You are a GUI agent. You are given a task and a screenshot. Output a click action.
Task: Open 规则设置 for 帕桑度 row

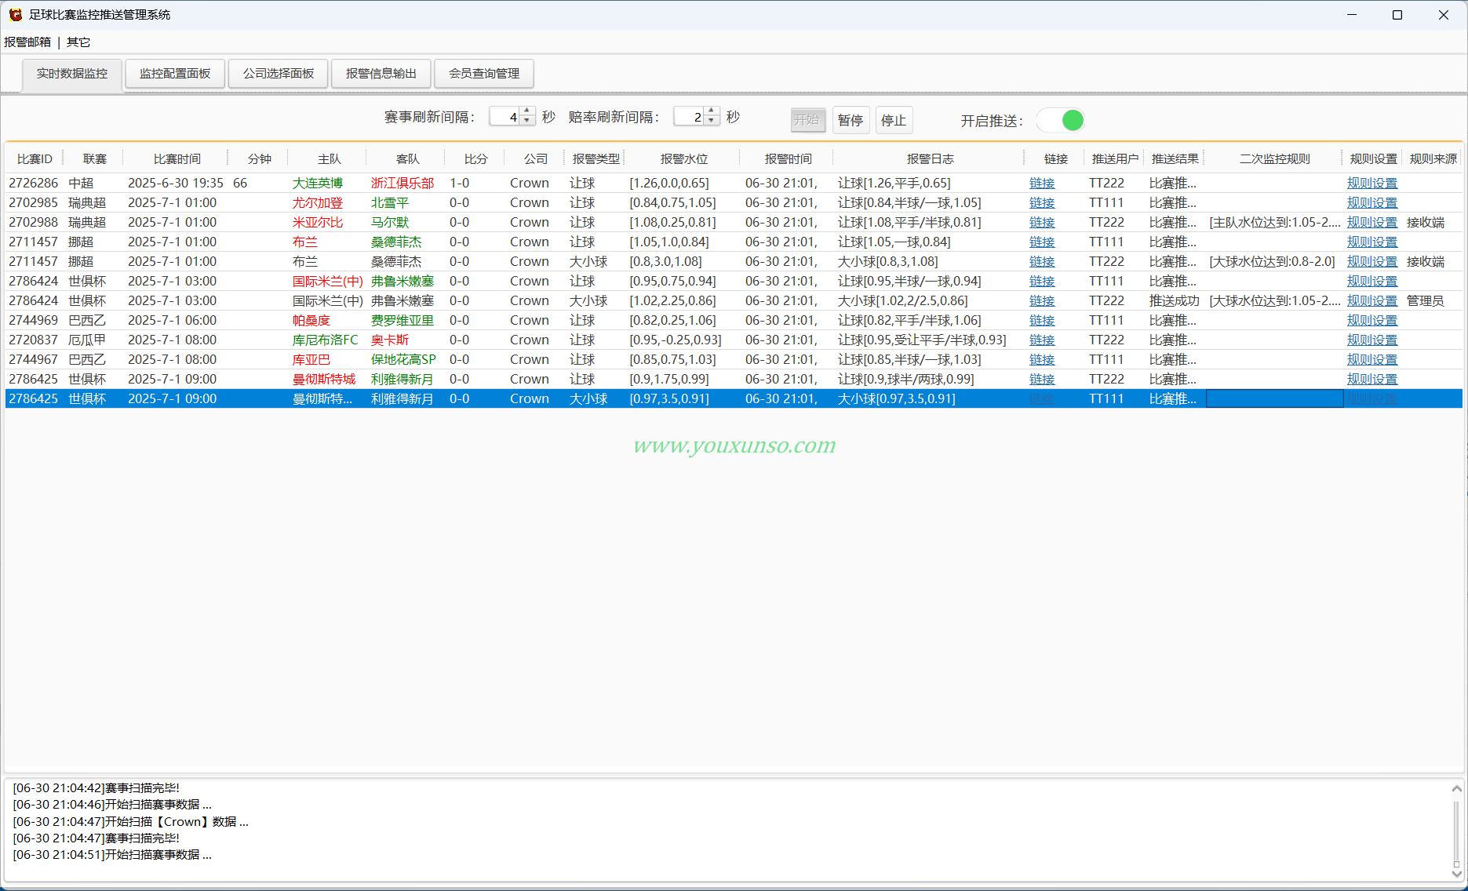pos(1372,320)
